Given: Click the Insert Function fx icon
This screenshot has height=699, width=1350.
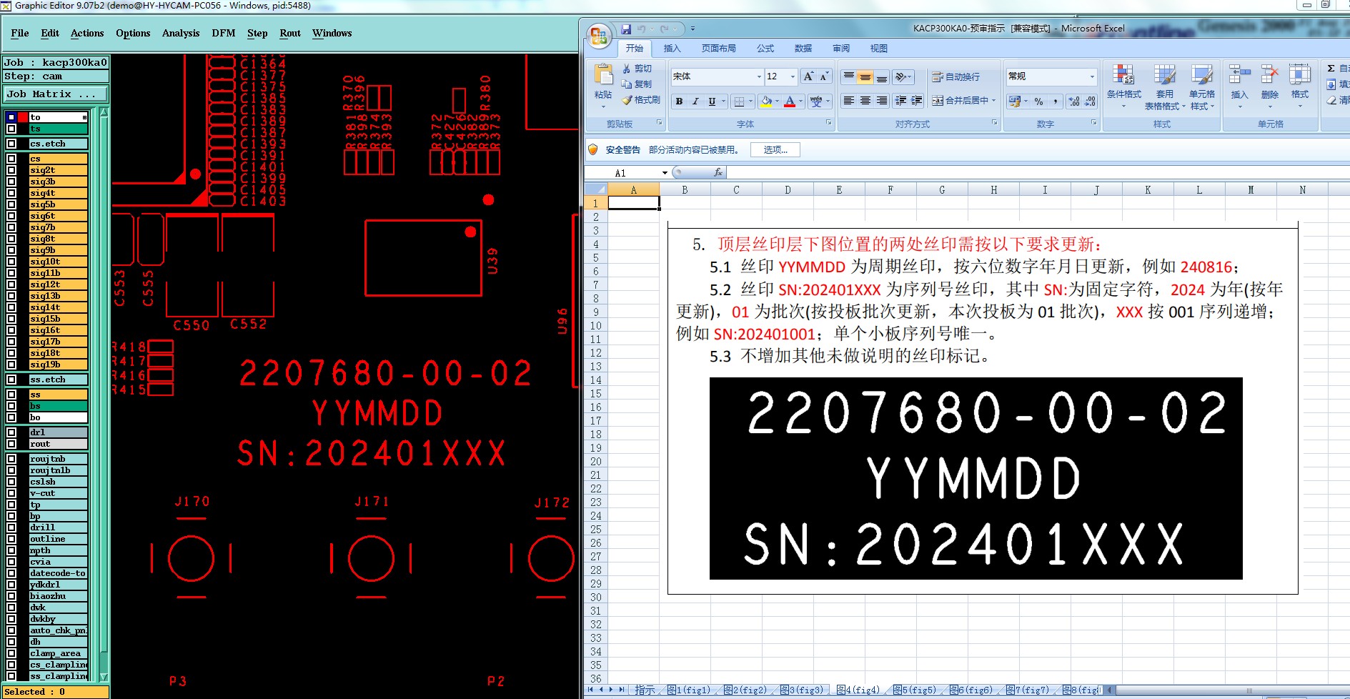Looking at the screenshot, I should [718, 172].
